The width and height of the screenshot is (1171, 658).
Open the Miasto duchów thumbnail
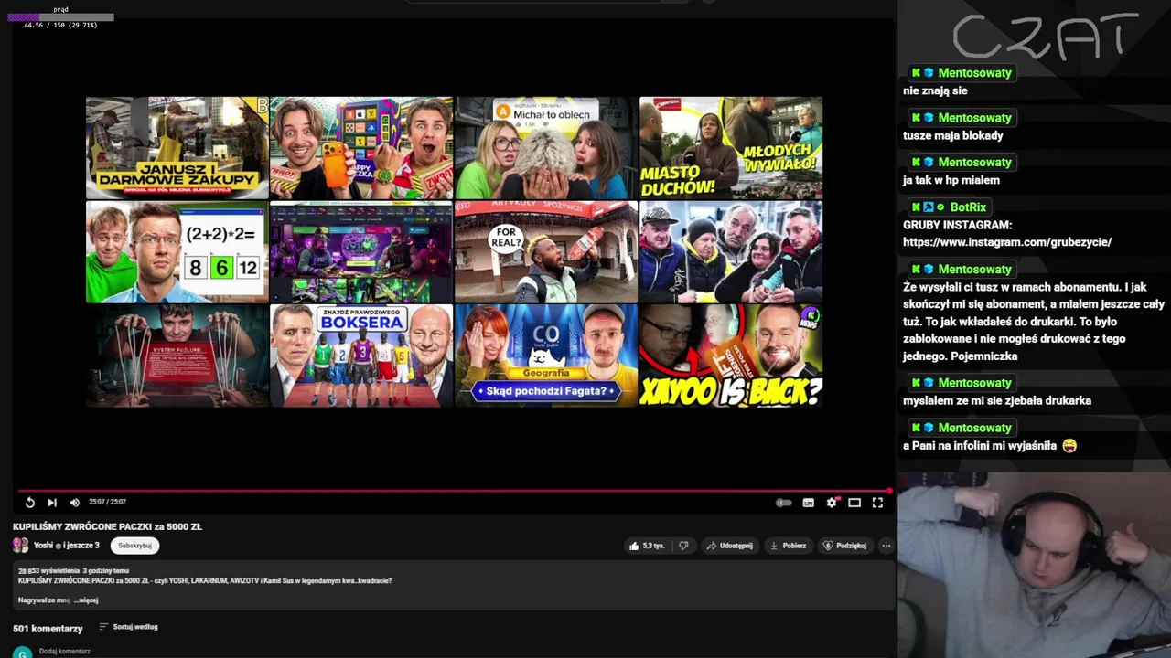tap(731, 148)
